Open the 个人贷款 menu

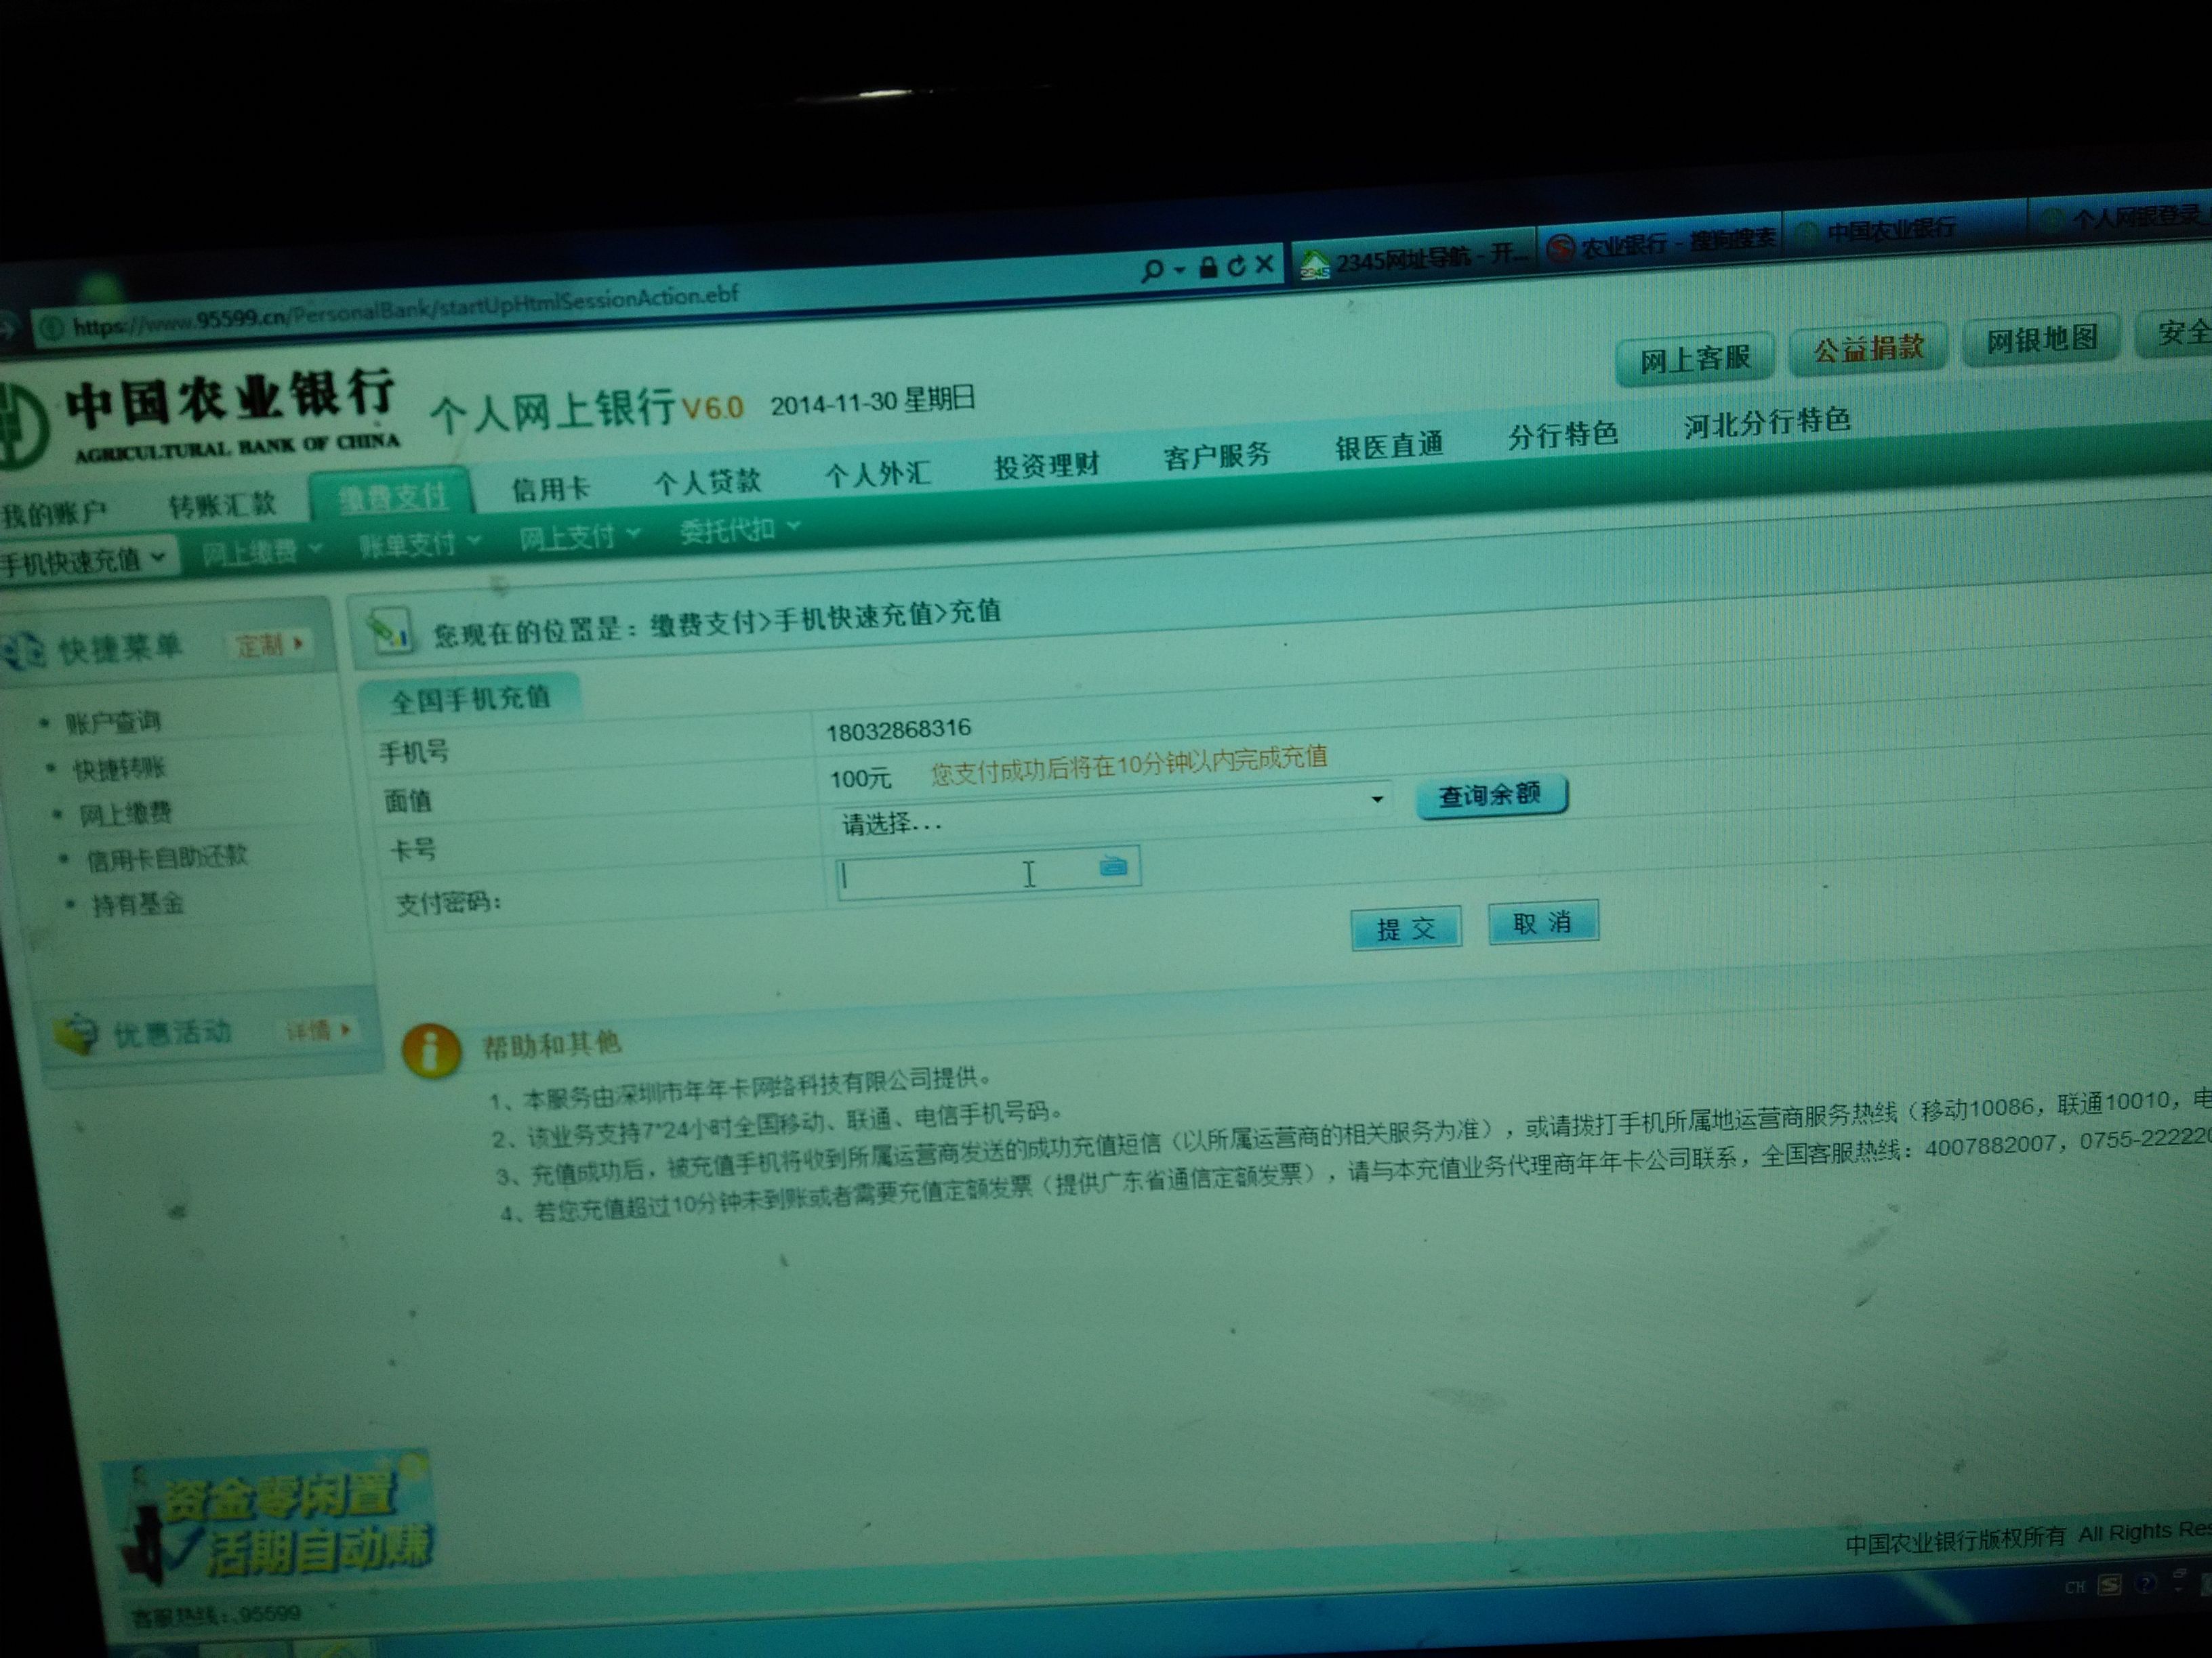point(708,481)
